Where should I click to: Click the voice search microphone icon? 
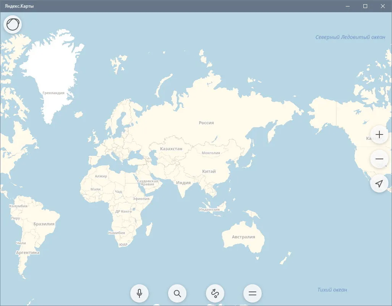(x=139, y=293)
